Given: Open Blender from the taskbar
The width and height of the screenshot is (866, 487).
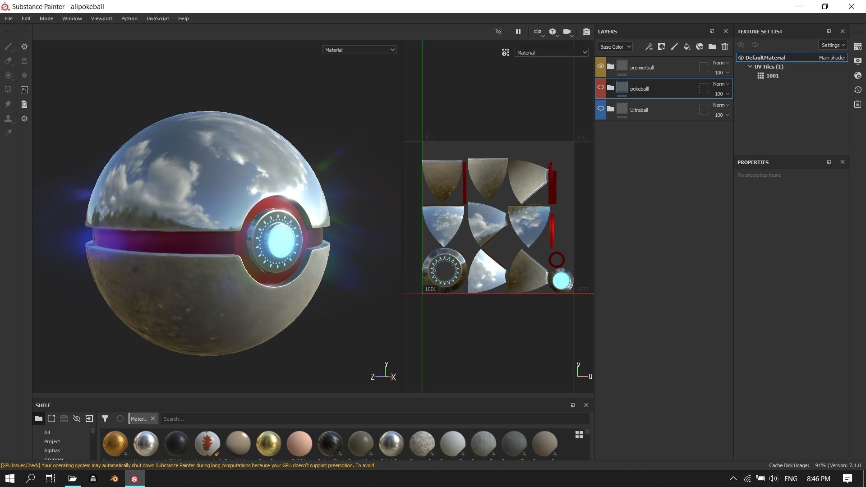Looking at the screenshot, I should [114, 478].
